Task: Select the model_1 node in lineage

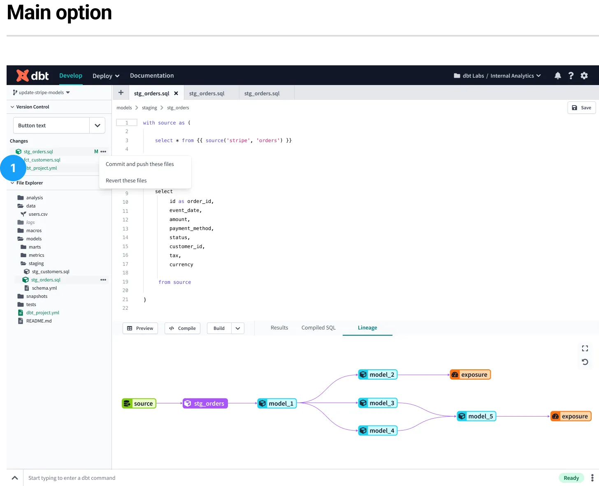Action: tap(277, 403)
